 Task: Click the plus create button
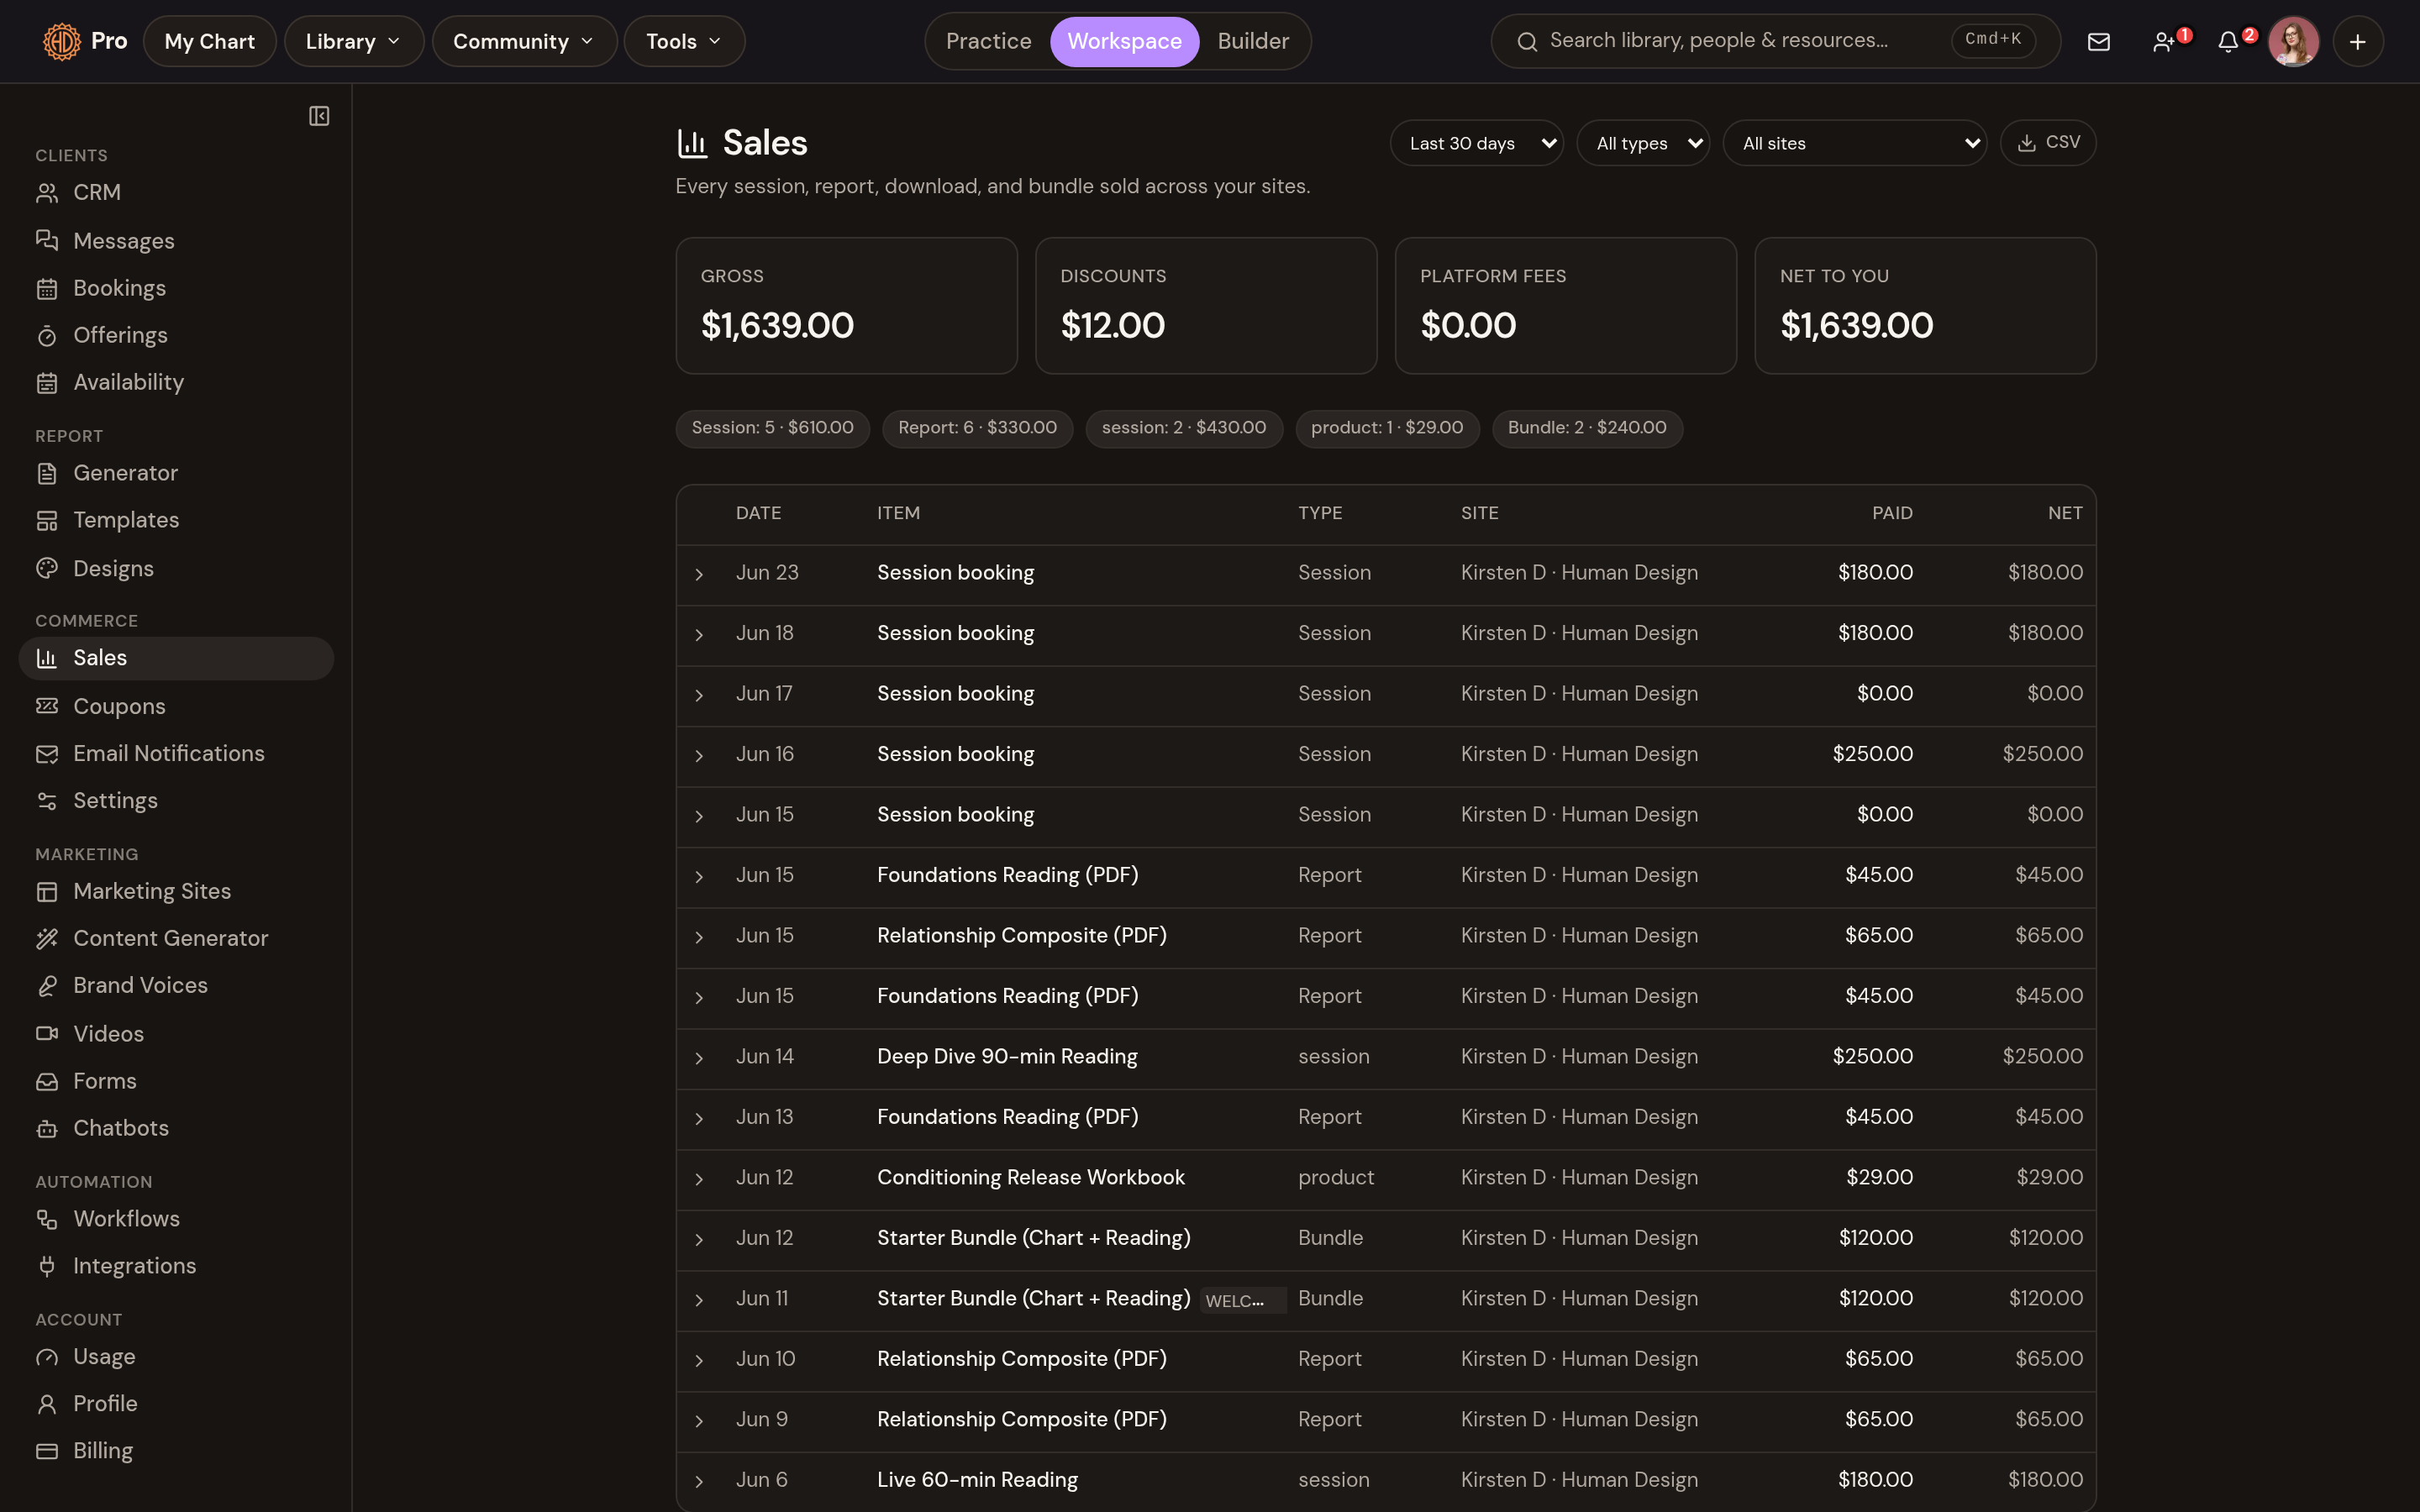click(2358, 42)
